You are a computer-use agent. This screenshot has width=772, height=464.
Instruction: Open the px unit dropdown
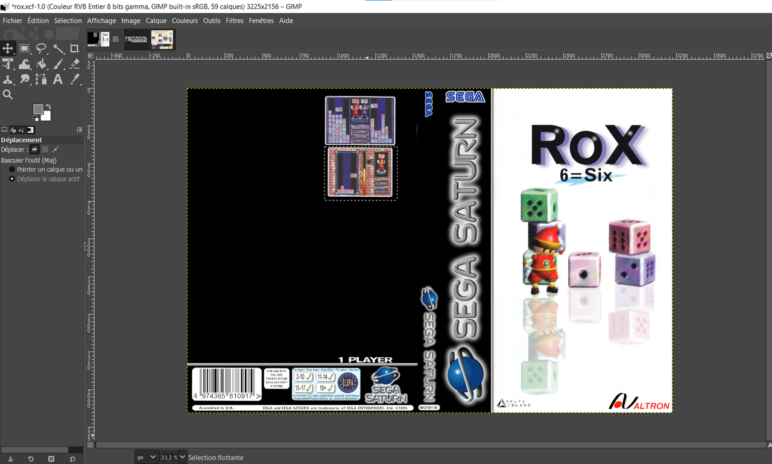tap(147, 457)
